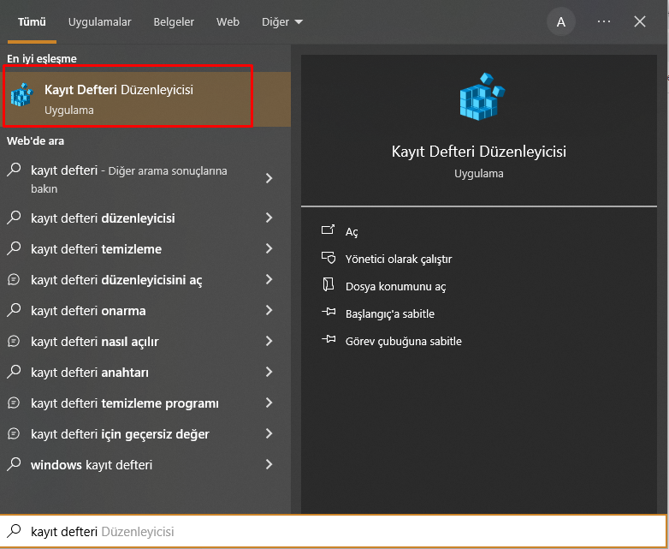Click the taskbar pin icon for Görev çubuğuna sabitle
Screen dimensions: 669x549
click(328, 341)
